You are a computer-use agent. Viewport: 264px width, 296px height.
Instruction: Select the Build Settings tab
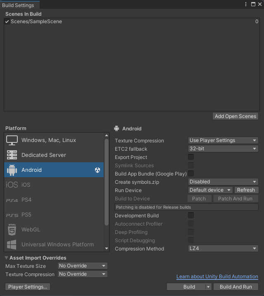coord(18,5)
